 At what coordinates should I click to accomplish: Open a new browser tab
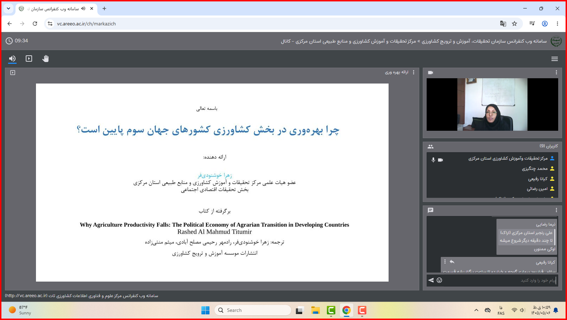(104, 8)
